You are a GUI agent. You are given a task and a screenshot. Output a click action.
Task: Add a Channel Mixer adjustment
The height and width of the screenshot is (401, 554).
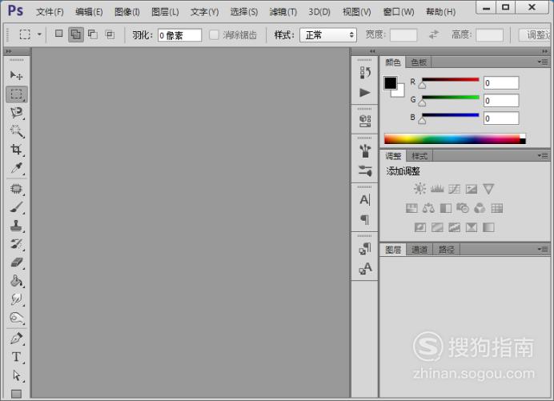tap(480, 208)
